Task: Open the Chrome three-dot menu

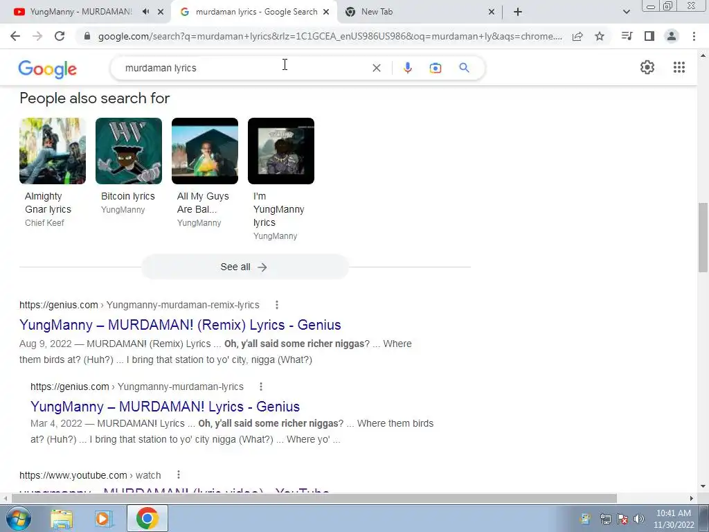Action: pyautogui.click(x=694, y=36)
